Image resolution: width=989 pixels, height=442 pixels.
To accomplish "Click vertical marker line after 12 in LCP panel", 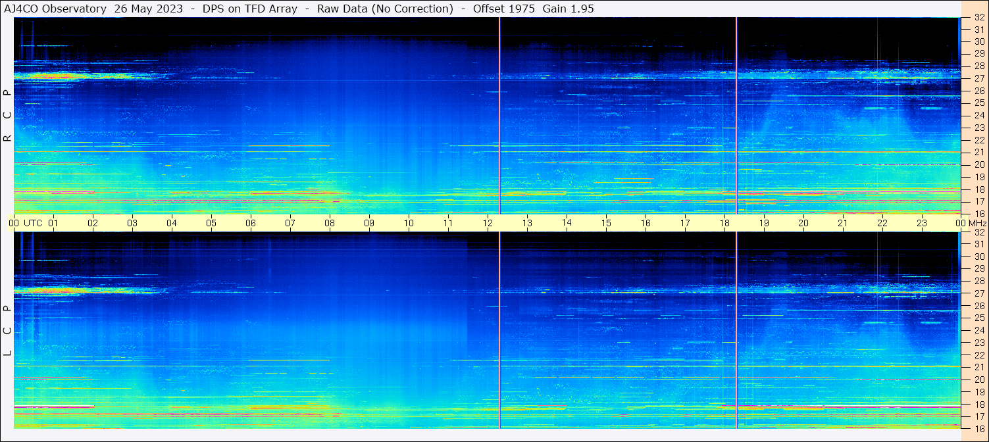I will pyautogui.click(x=499, y=330).
